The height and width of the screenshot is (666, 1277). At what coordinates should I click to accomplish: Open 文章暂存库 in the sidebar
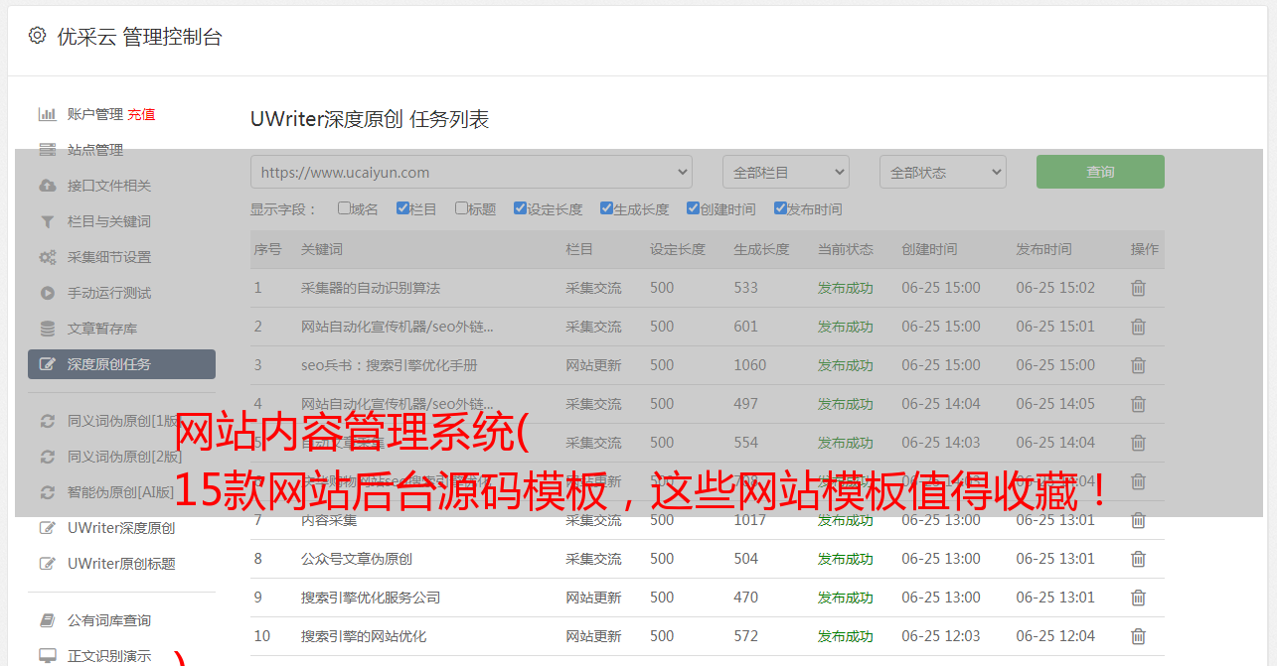(102, 329)
